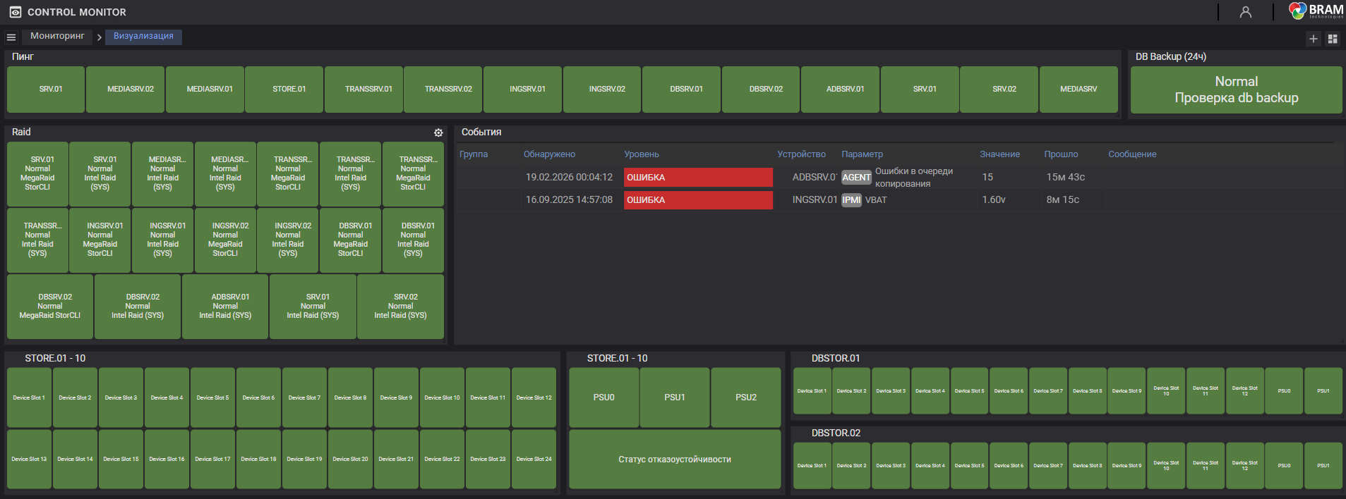1346x499 pixels.
Task: Click the red ОШИБКА level for ADBSRV
Action: click(697, 178)
